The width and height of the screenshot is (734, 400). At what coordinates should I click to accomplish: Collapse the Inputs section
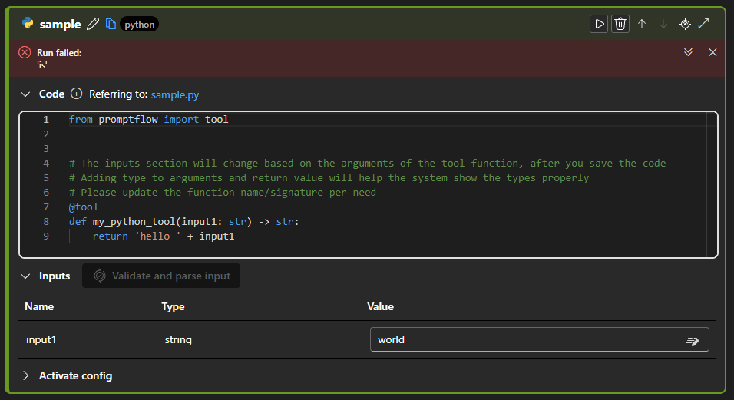point(25,276)
